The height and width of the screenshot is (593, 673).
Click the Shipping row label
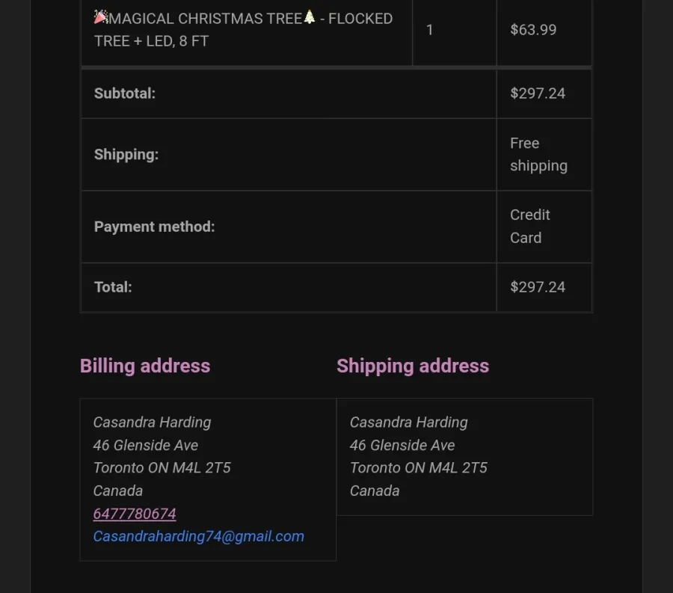pos(126,155)
